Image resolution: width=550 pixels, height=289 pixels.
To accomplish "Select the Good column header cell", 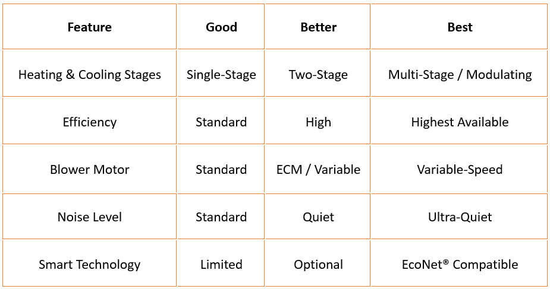I will tap(221, 27).
